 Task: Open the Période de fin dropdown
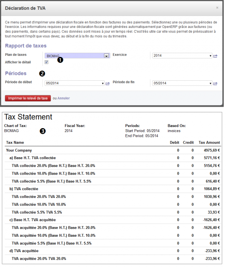coord(182,84)
